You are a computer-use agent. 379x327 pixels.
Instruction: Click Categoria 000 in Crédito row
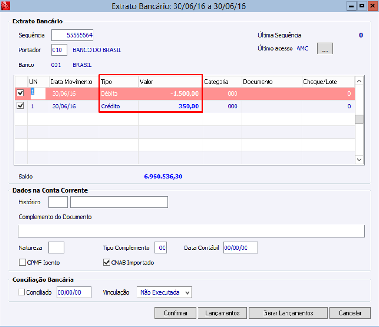pos(222,107)
